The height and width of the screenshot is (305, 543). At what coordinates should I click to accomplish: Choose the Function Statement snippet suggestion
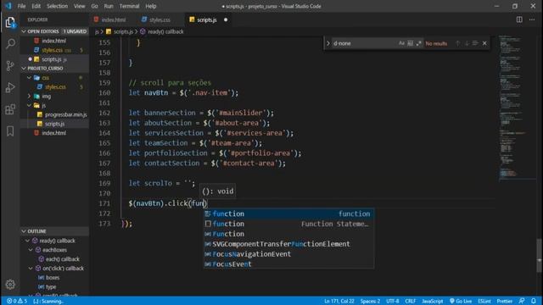tap(288, 224)
